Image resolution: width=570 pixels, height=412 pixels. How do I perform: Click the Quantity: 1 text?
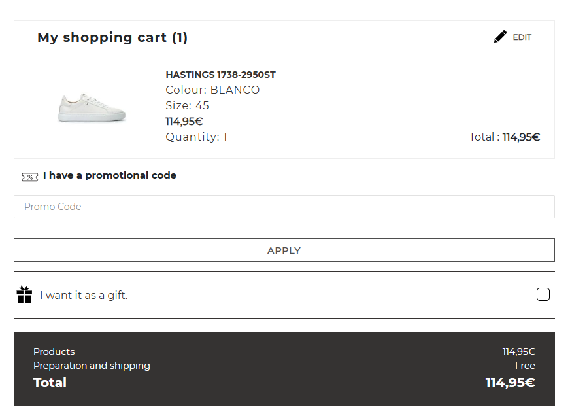[x=196, y=137]
